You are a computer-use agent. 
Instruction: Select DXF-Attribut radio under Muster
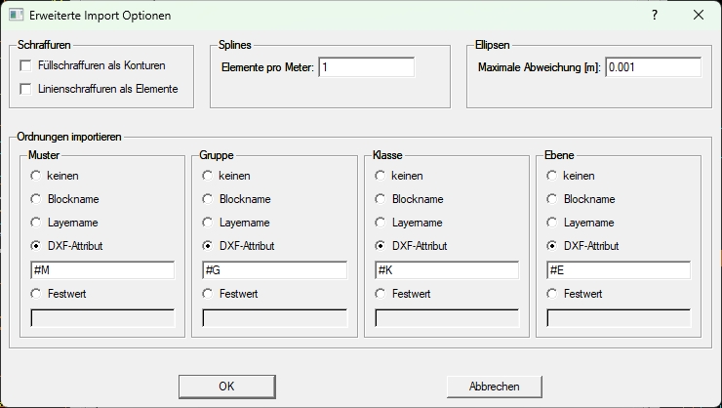coord(36,246)
